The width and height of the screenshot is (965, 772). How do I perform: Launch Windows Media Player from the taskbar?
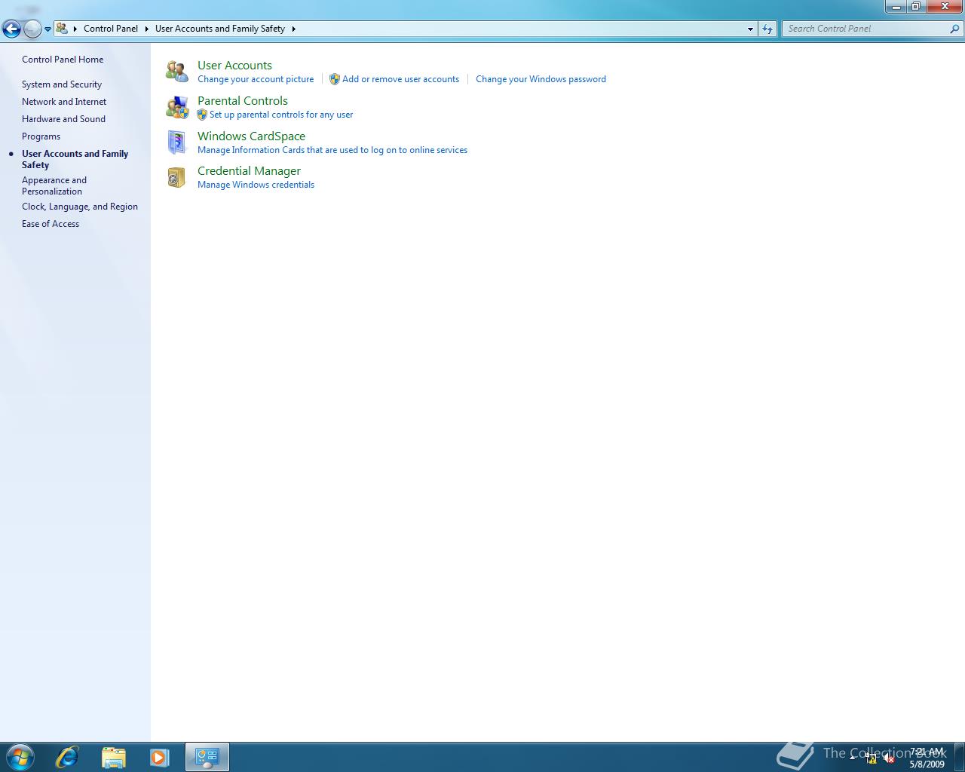click(159, 757)
